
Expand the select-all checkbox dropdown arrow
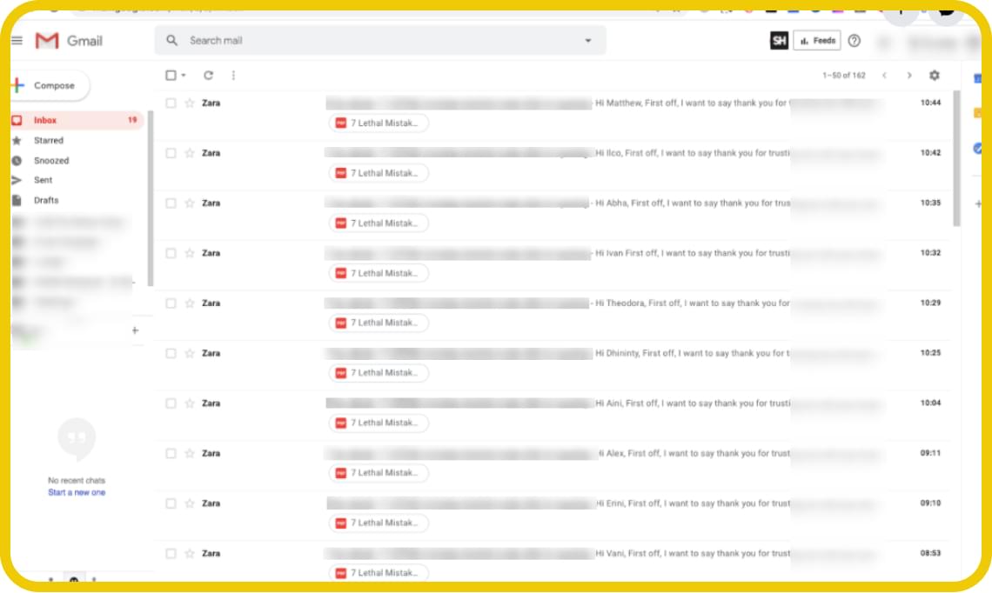point(184,76)
